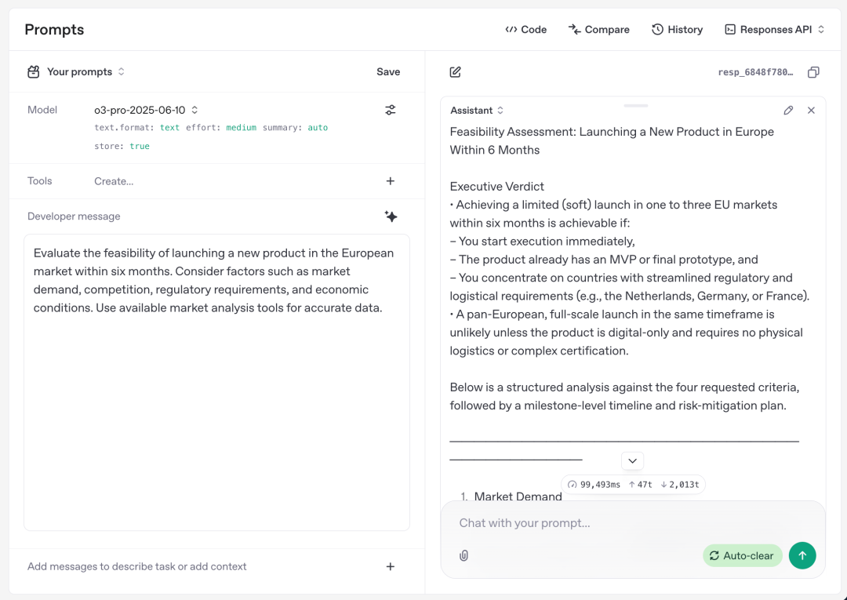Jump to bottom with chevron-down button
847x600 pixels.
tap(632, 460)
